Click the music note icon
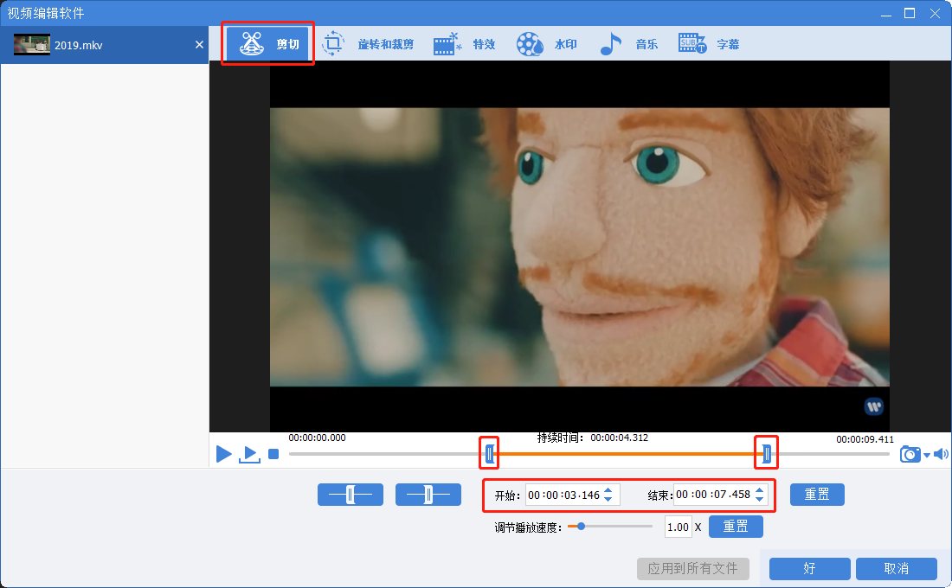The height and width of the screenshot is (588, 952). [x=611, y=44]
